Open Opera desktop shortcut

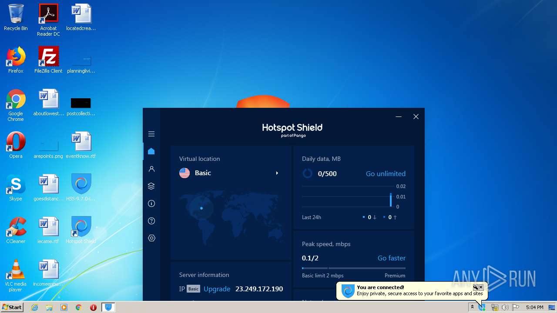(x=16, y=145)
